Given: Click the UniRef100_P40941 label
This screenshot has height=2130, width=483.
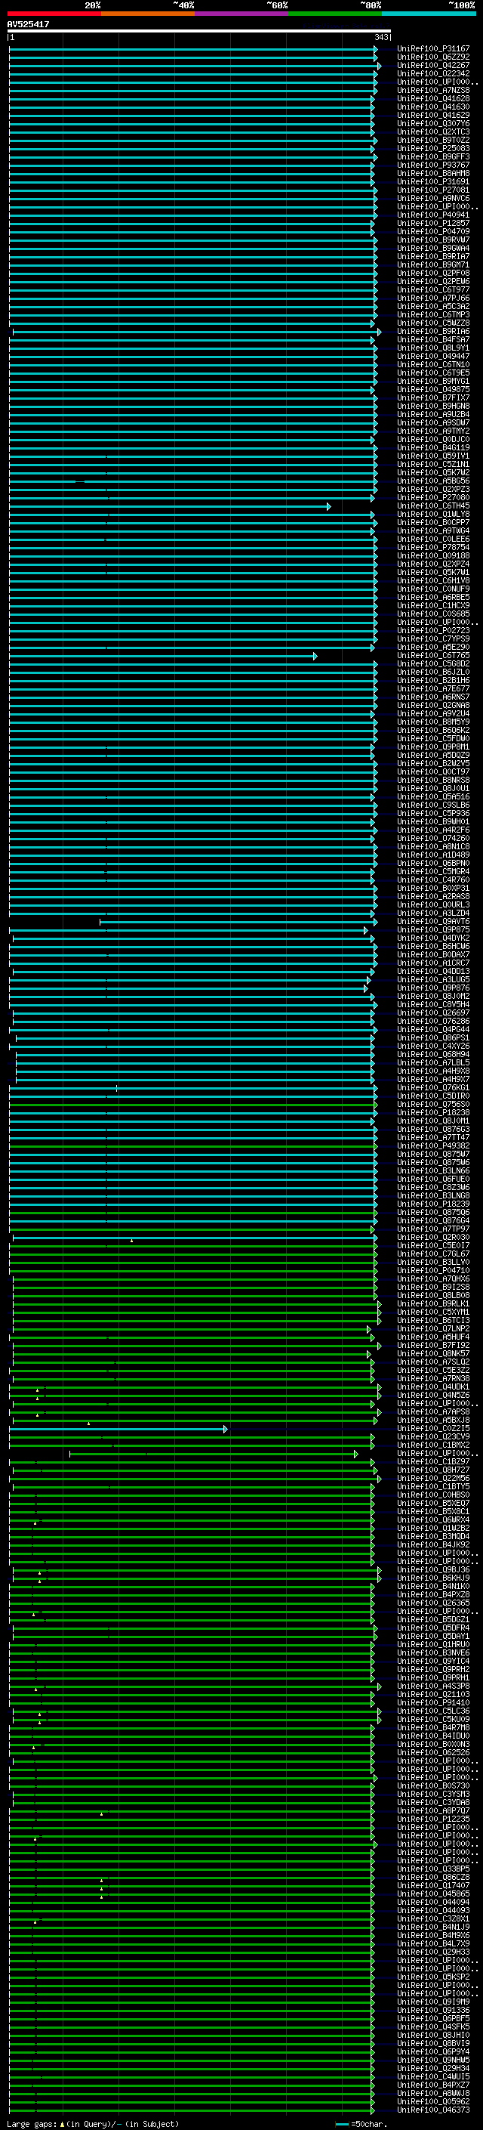Looking at the screenshot, I should [433, 215].
